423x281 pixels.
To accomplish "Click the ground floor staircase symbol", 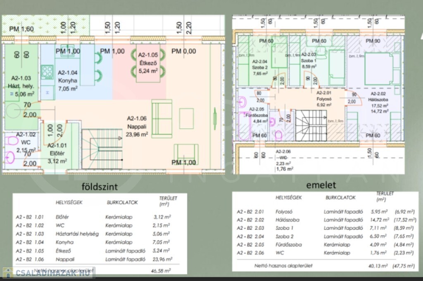I will tap(102, 149).
